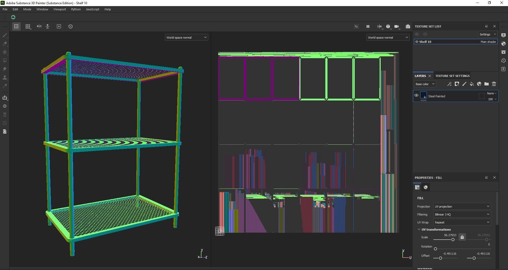The image size is (508, 270).
Task: Open the Norm blending mode dropdown
Action: click(x=492, y=93)
